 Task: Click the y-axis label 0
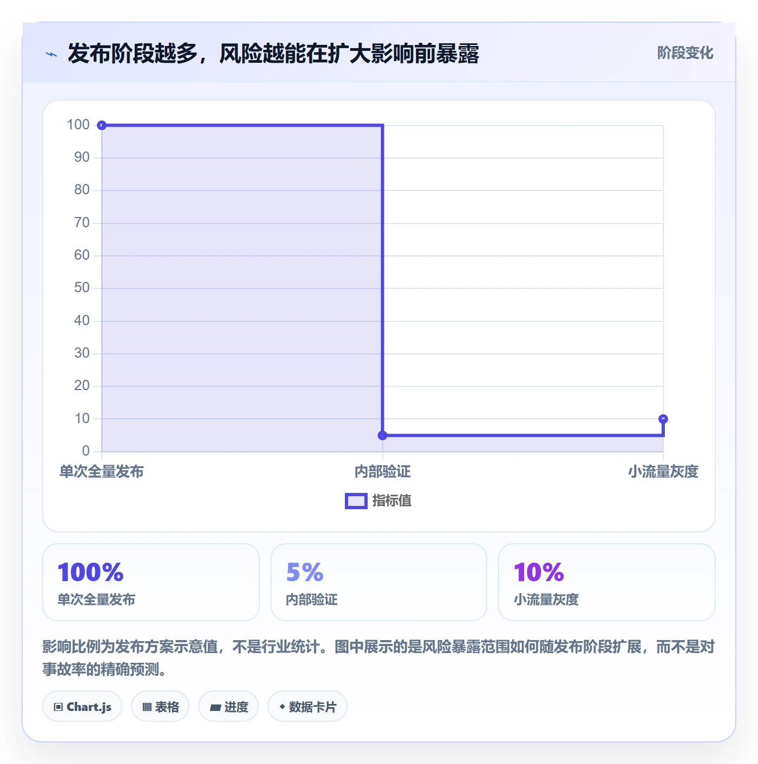tap(86, 451)
